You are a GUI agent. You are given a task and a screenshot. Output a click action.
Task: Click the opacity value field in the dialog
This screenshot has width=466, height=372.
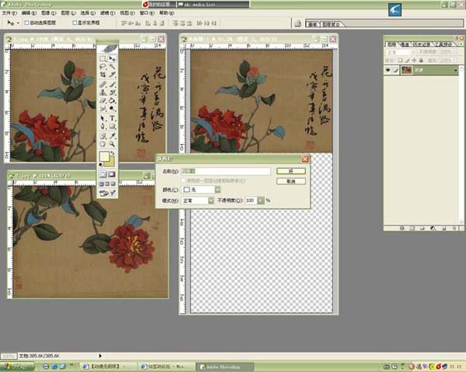pyautogui.click(x=251, y=201)
